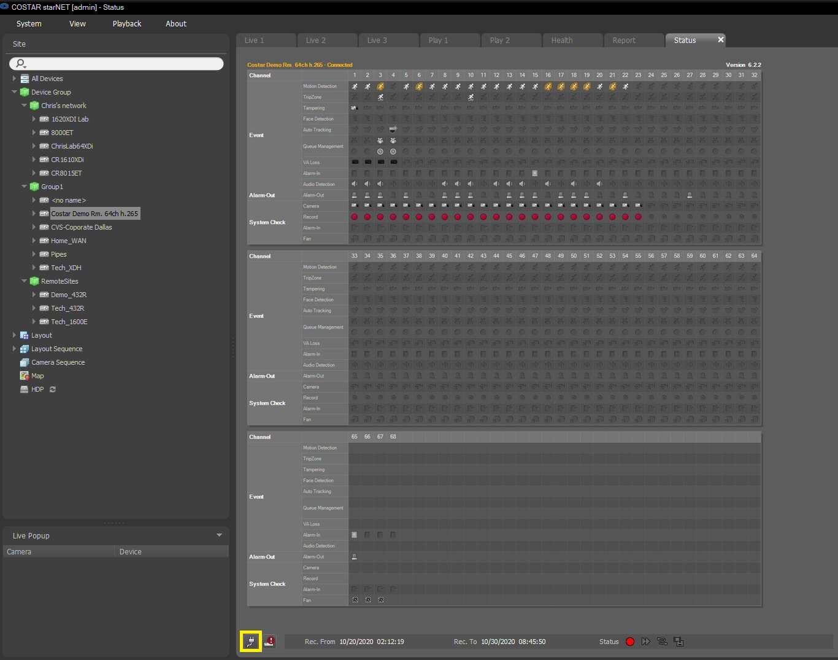The height and width of the screenshot is (660, 838).
Task: Click the red Record status dot for channel 1
Action: coord(355,217)
